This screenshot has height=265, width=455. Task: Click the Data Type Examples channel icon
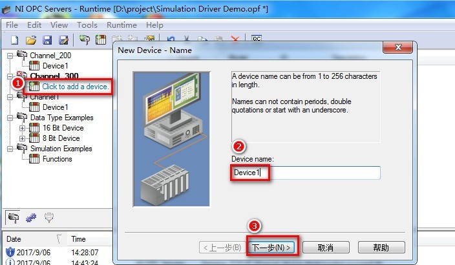pos(22,117)
